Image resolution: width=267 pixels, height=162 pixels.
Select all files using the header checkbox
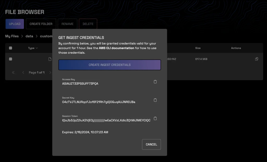[x=10, y=48]
